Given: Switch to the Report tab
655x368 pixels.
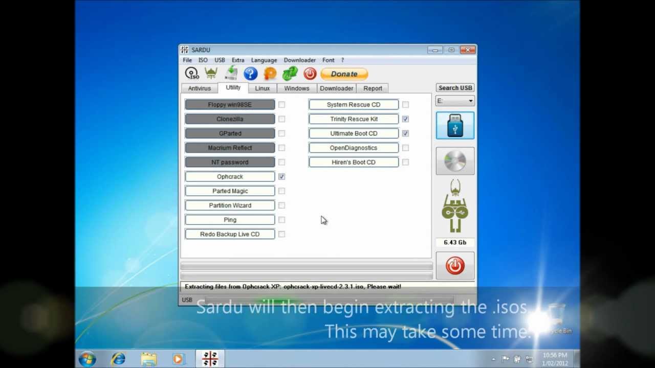Looking at the screenshot, I should 373,88.
